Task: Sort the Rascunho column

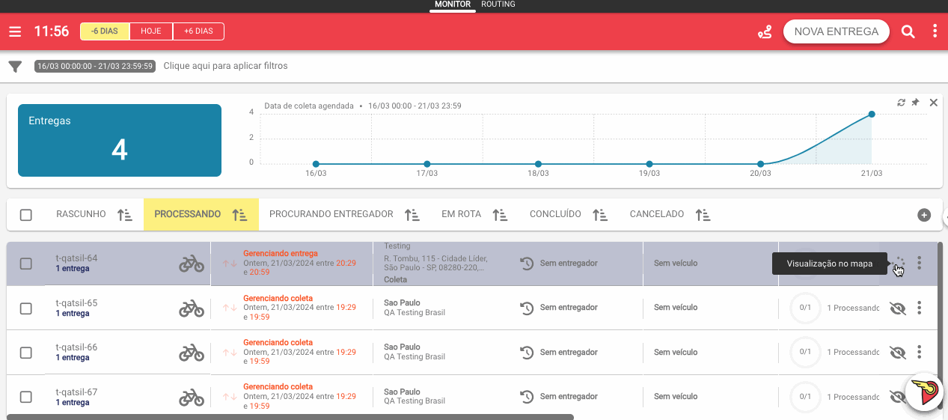Action: coord(125,215)
